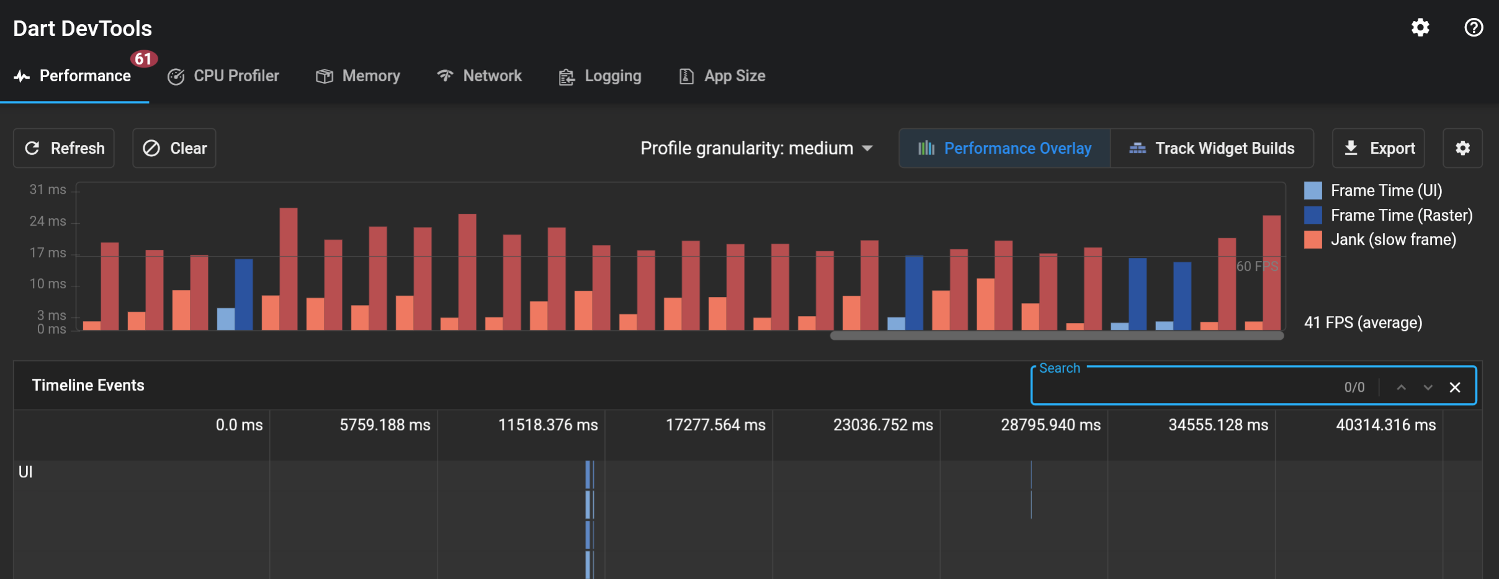Click the Frame Time (Raster) legend swatch

click(1313, 215)
